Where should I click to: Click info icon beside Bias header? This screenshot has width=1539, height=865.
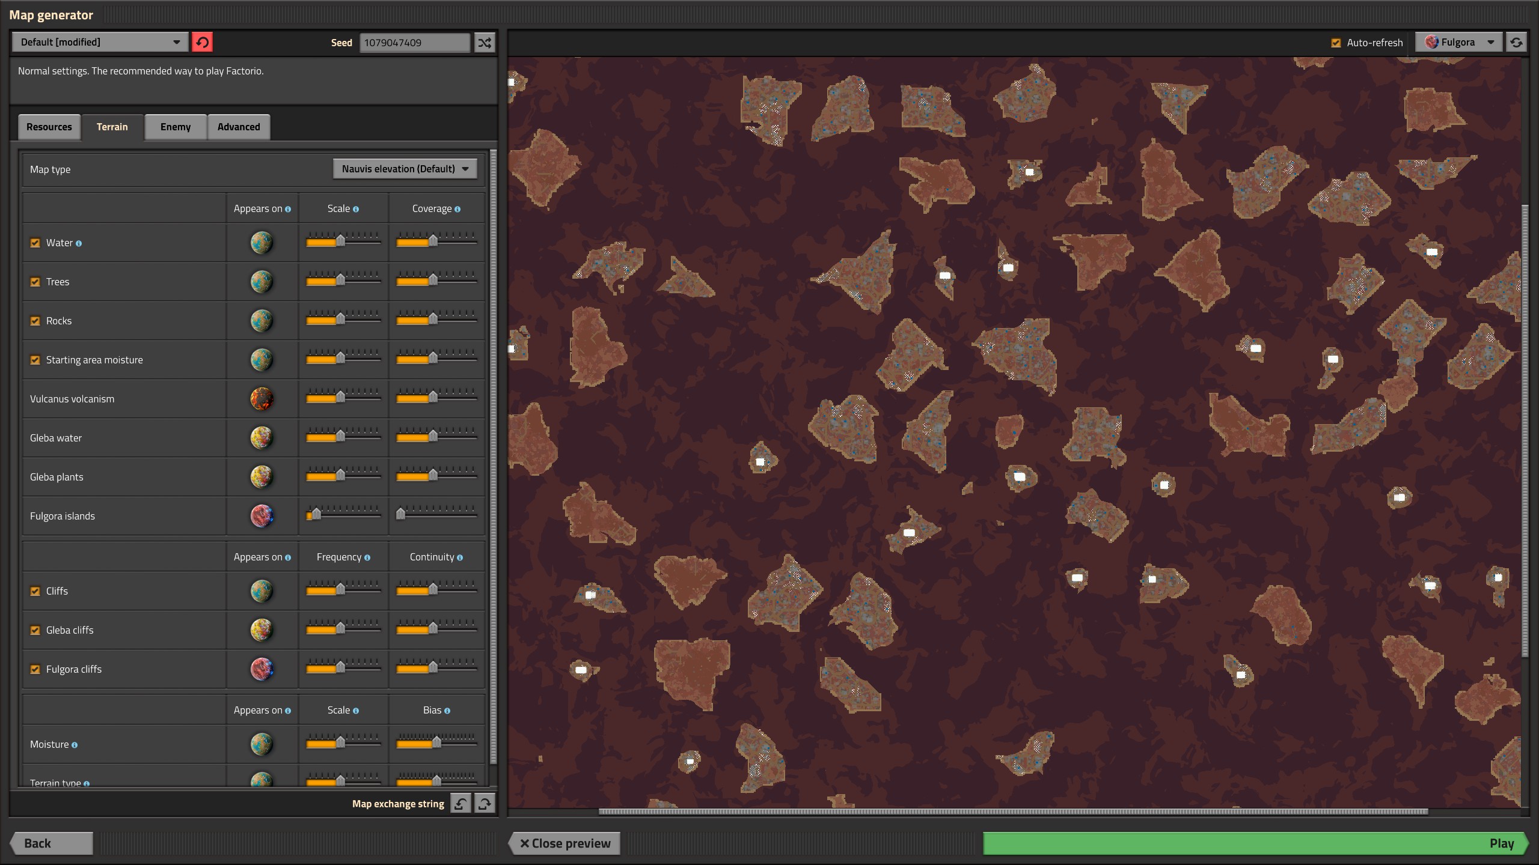[447, 711]
